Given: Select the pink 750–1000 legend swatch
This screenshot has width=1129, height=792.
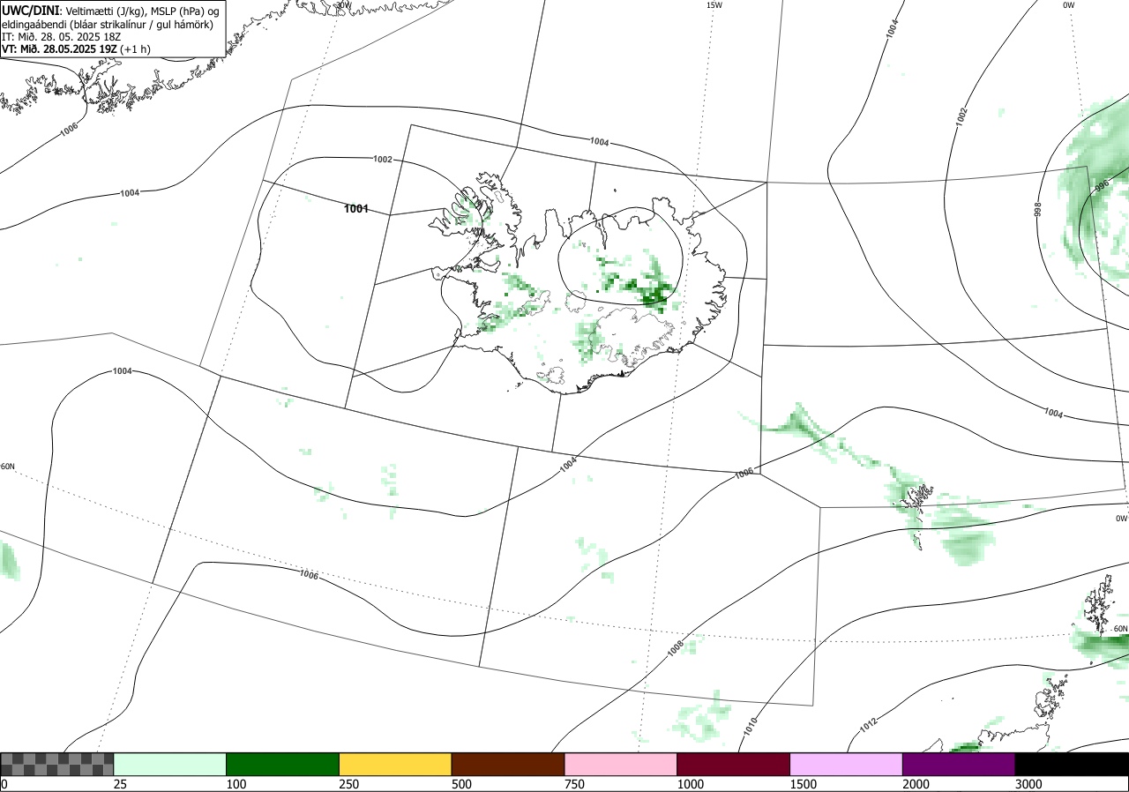Looking at the screenshot, I should 621,764.
